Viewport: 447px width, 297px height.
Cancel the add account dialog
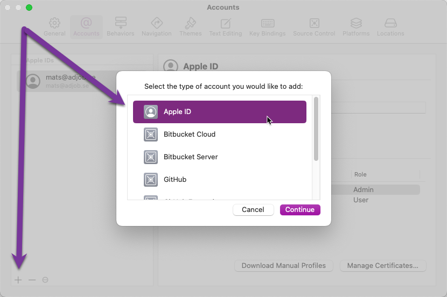coord(253,210)
